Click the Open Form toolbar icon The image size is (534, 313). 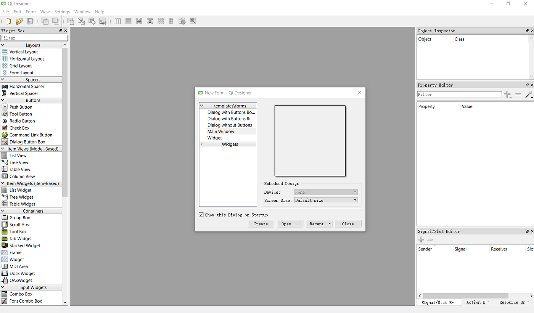point(19,21)
